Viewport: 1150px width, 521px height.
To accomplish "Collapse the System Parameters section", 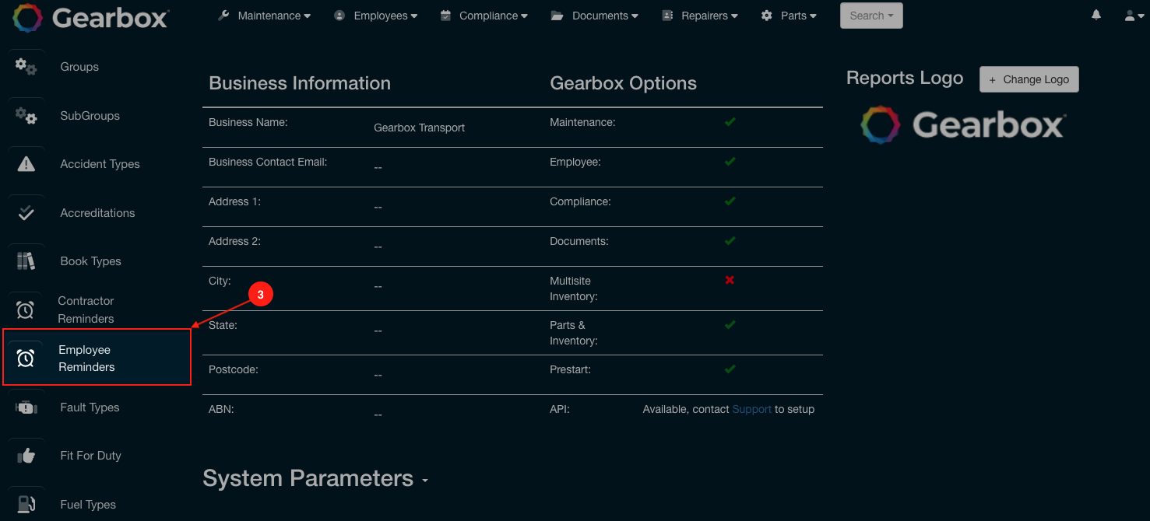I will pos(425,481).
